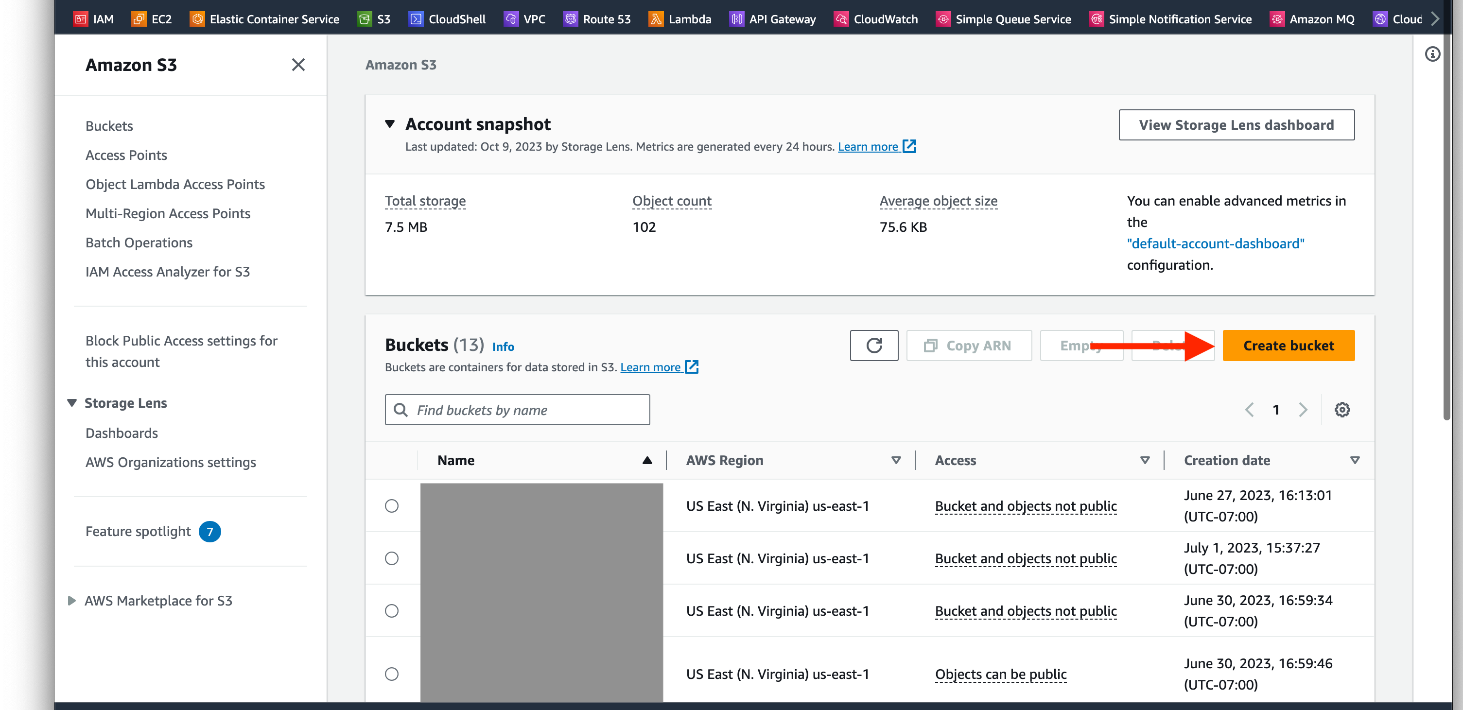Open the IAM service shortcut icon
Screen dimensions: 1463x710
pyautogui.click(x=81, y=19)
